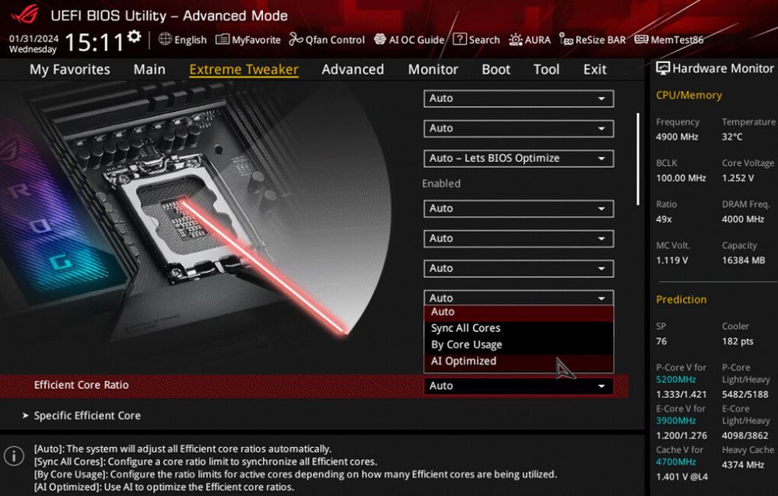Click the 16384 MB capacity value
The height and width of the screenshot is (496, 778).
(743, 260)
